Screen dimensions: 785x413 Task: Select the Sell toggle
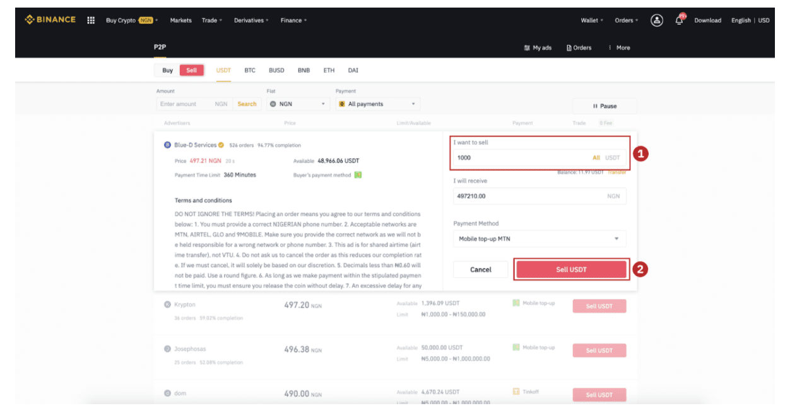tap(191, 70)
